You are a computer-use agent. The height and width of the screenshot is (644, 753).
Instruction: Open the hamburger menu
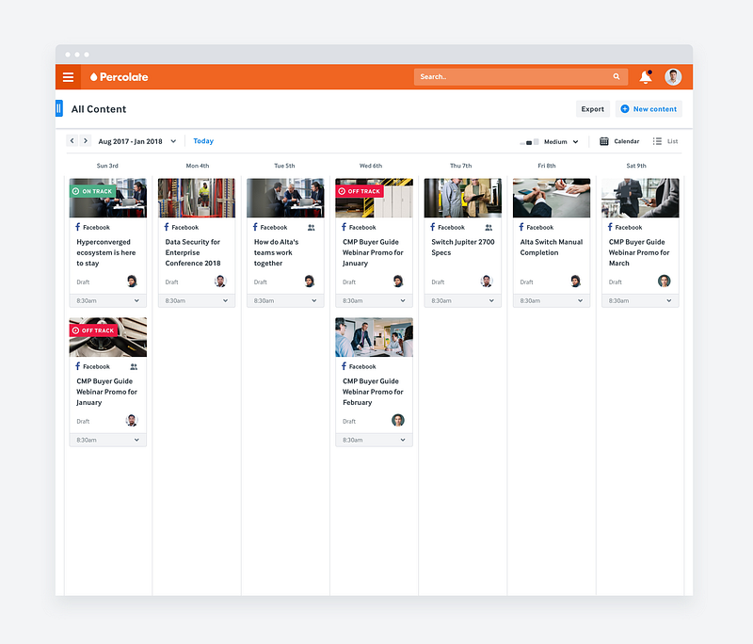[x=68, y=77]
